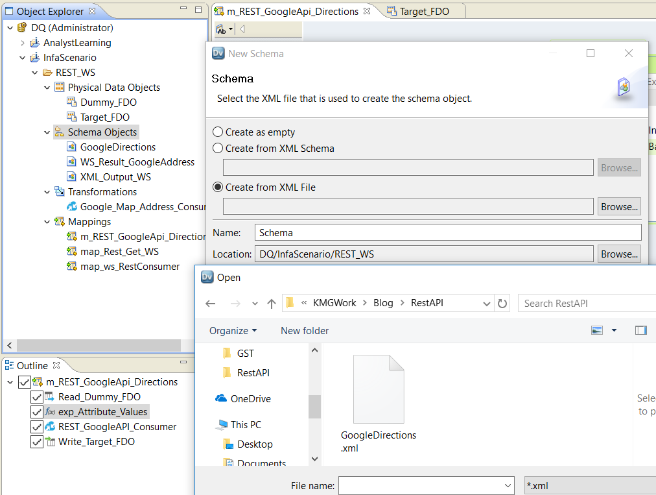The height and width of the screenshot is (495, 656).
Task: Choose Create from XML Schema option
Action: 218,148
